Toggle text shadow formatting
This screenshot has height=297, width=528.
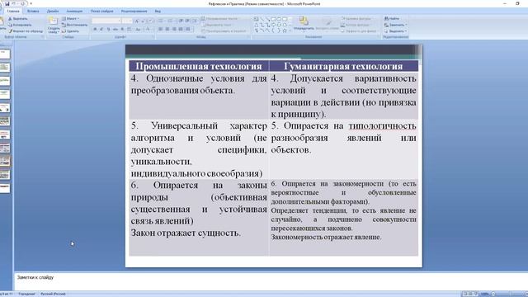tap(122, 30)
